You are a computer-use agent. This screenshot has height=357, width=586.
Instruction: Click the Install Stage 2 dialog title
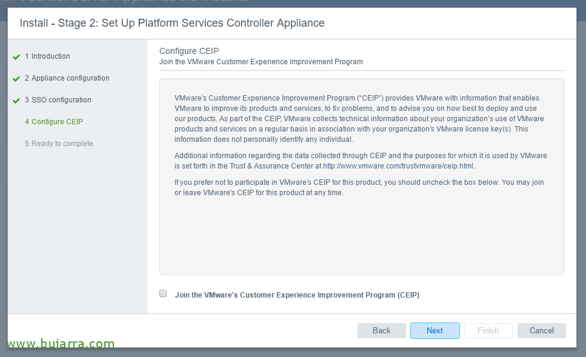[172, 23]
